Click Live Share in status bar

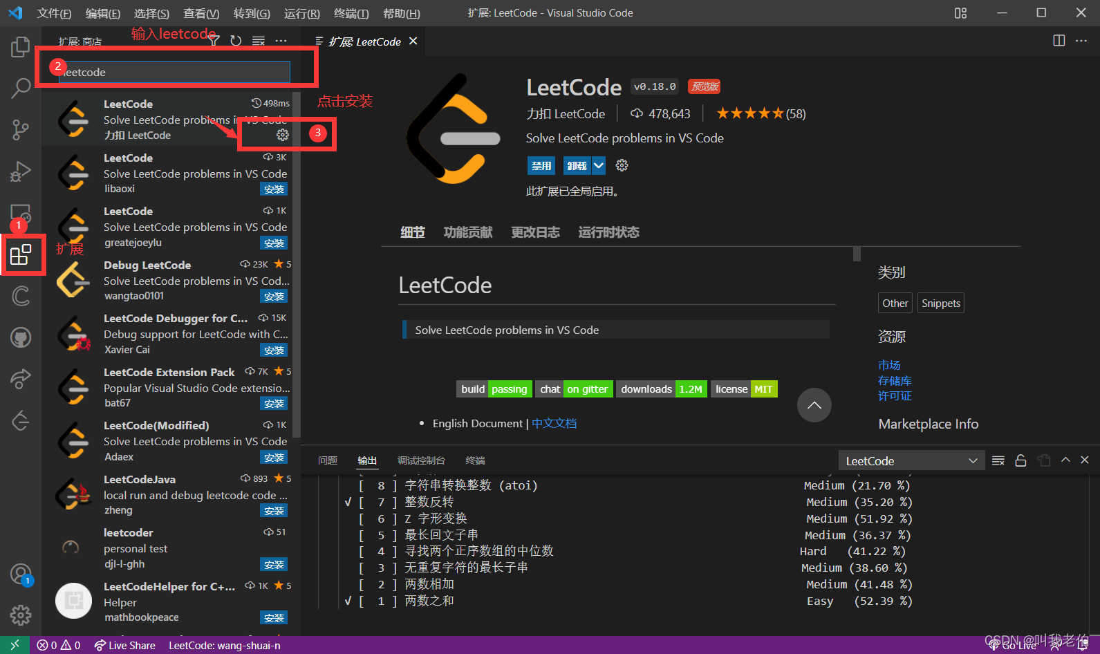tap(125, 645)
